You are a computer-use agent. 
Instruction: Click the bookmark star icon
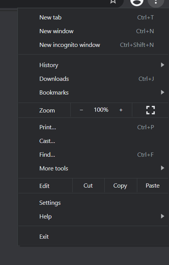pyautogui.click(x=113, y=2)
